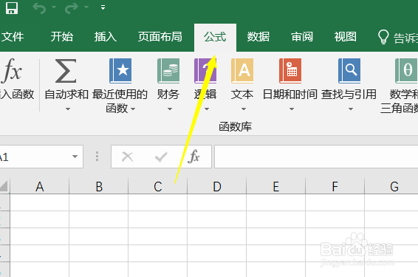Cancel the entry with the X icon
Viewport: 418px width, 277px height.
click(x=128, y=157)
